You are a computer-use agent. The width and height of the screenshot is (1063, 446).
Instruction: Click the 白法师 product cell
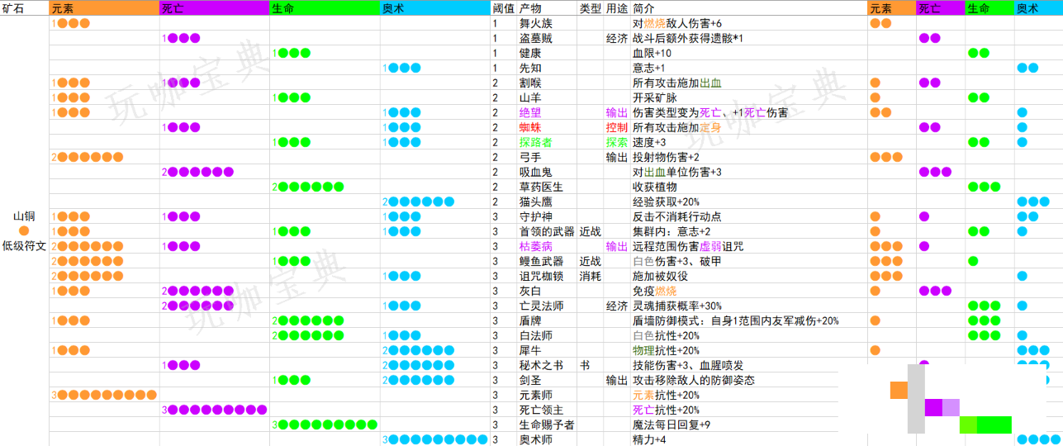click(536, 335)
